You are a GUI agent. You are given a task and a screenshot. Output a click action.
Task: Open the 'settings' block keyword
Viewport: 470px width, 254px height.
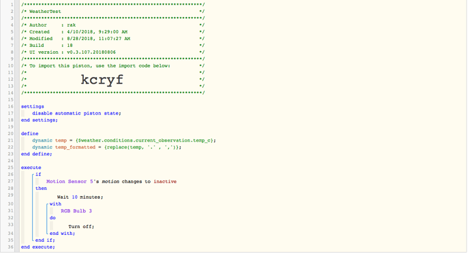33,107
